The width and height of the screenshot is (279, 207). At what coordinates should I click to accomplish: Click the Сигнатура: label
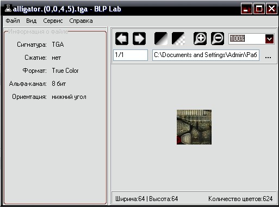[32, 45]
